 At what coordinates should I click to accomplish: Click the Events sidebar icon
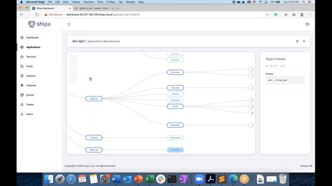pos(22,95)
